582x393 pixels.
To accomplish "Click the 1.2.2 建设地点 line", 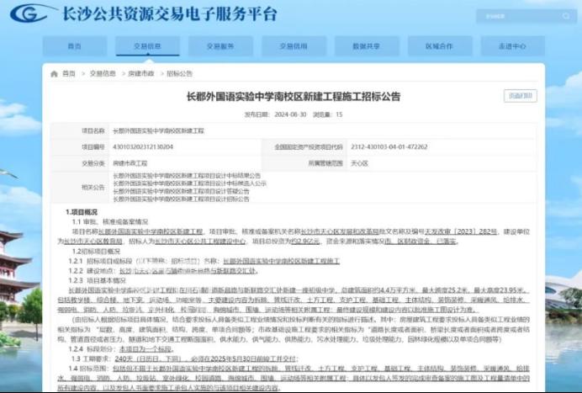I will click(163, 271).
